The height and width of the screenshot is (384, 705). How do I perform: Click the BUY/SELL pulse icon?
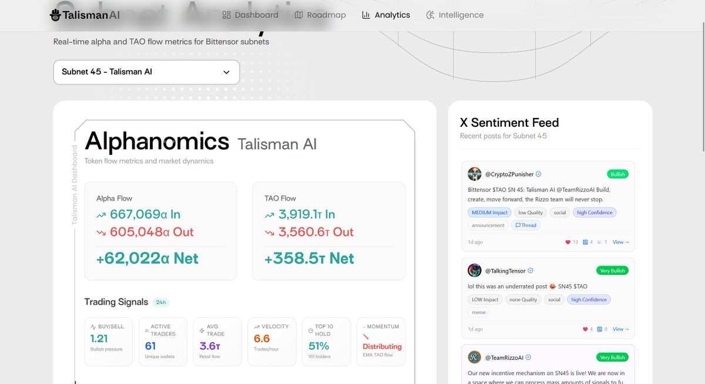[93, 326]
